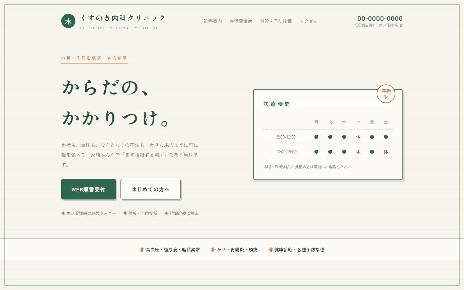This screenshot has width=464, height=290.
Task: Click the 月 column header
Action: coord(316,122)
